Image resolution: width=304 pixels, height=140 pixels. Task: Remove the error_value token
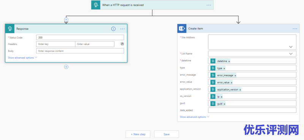(x=231, y=82)
